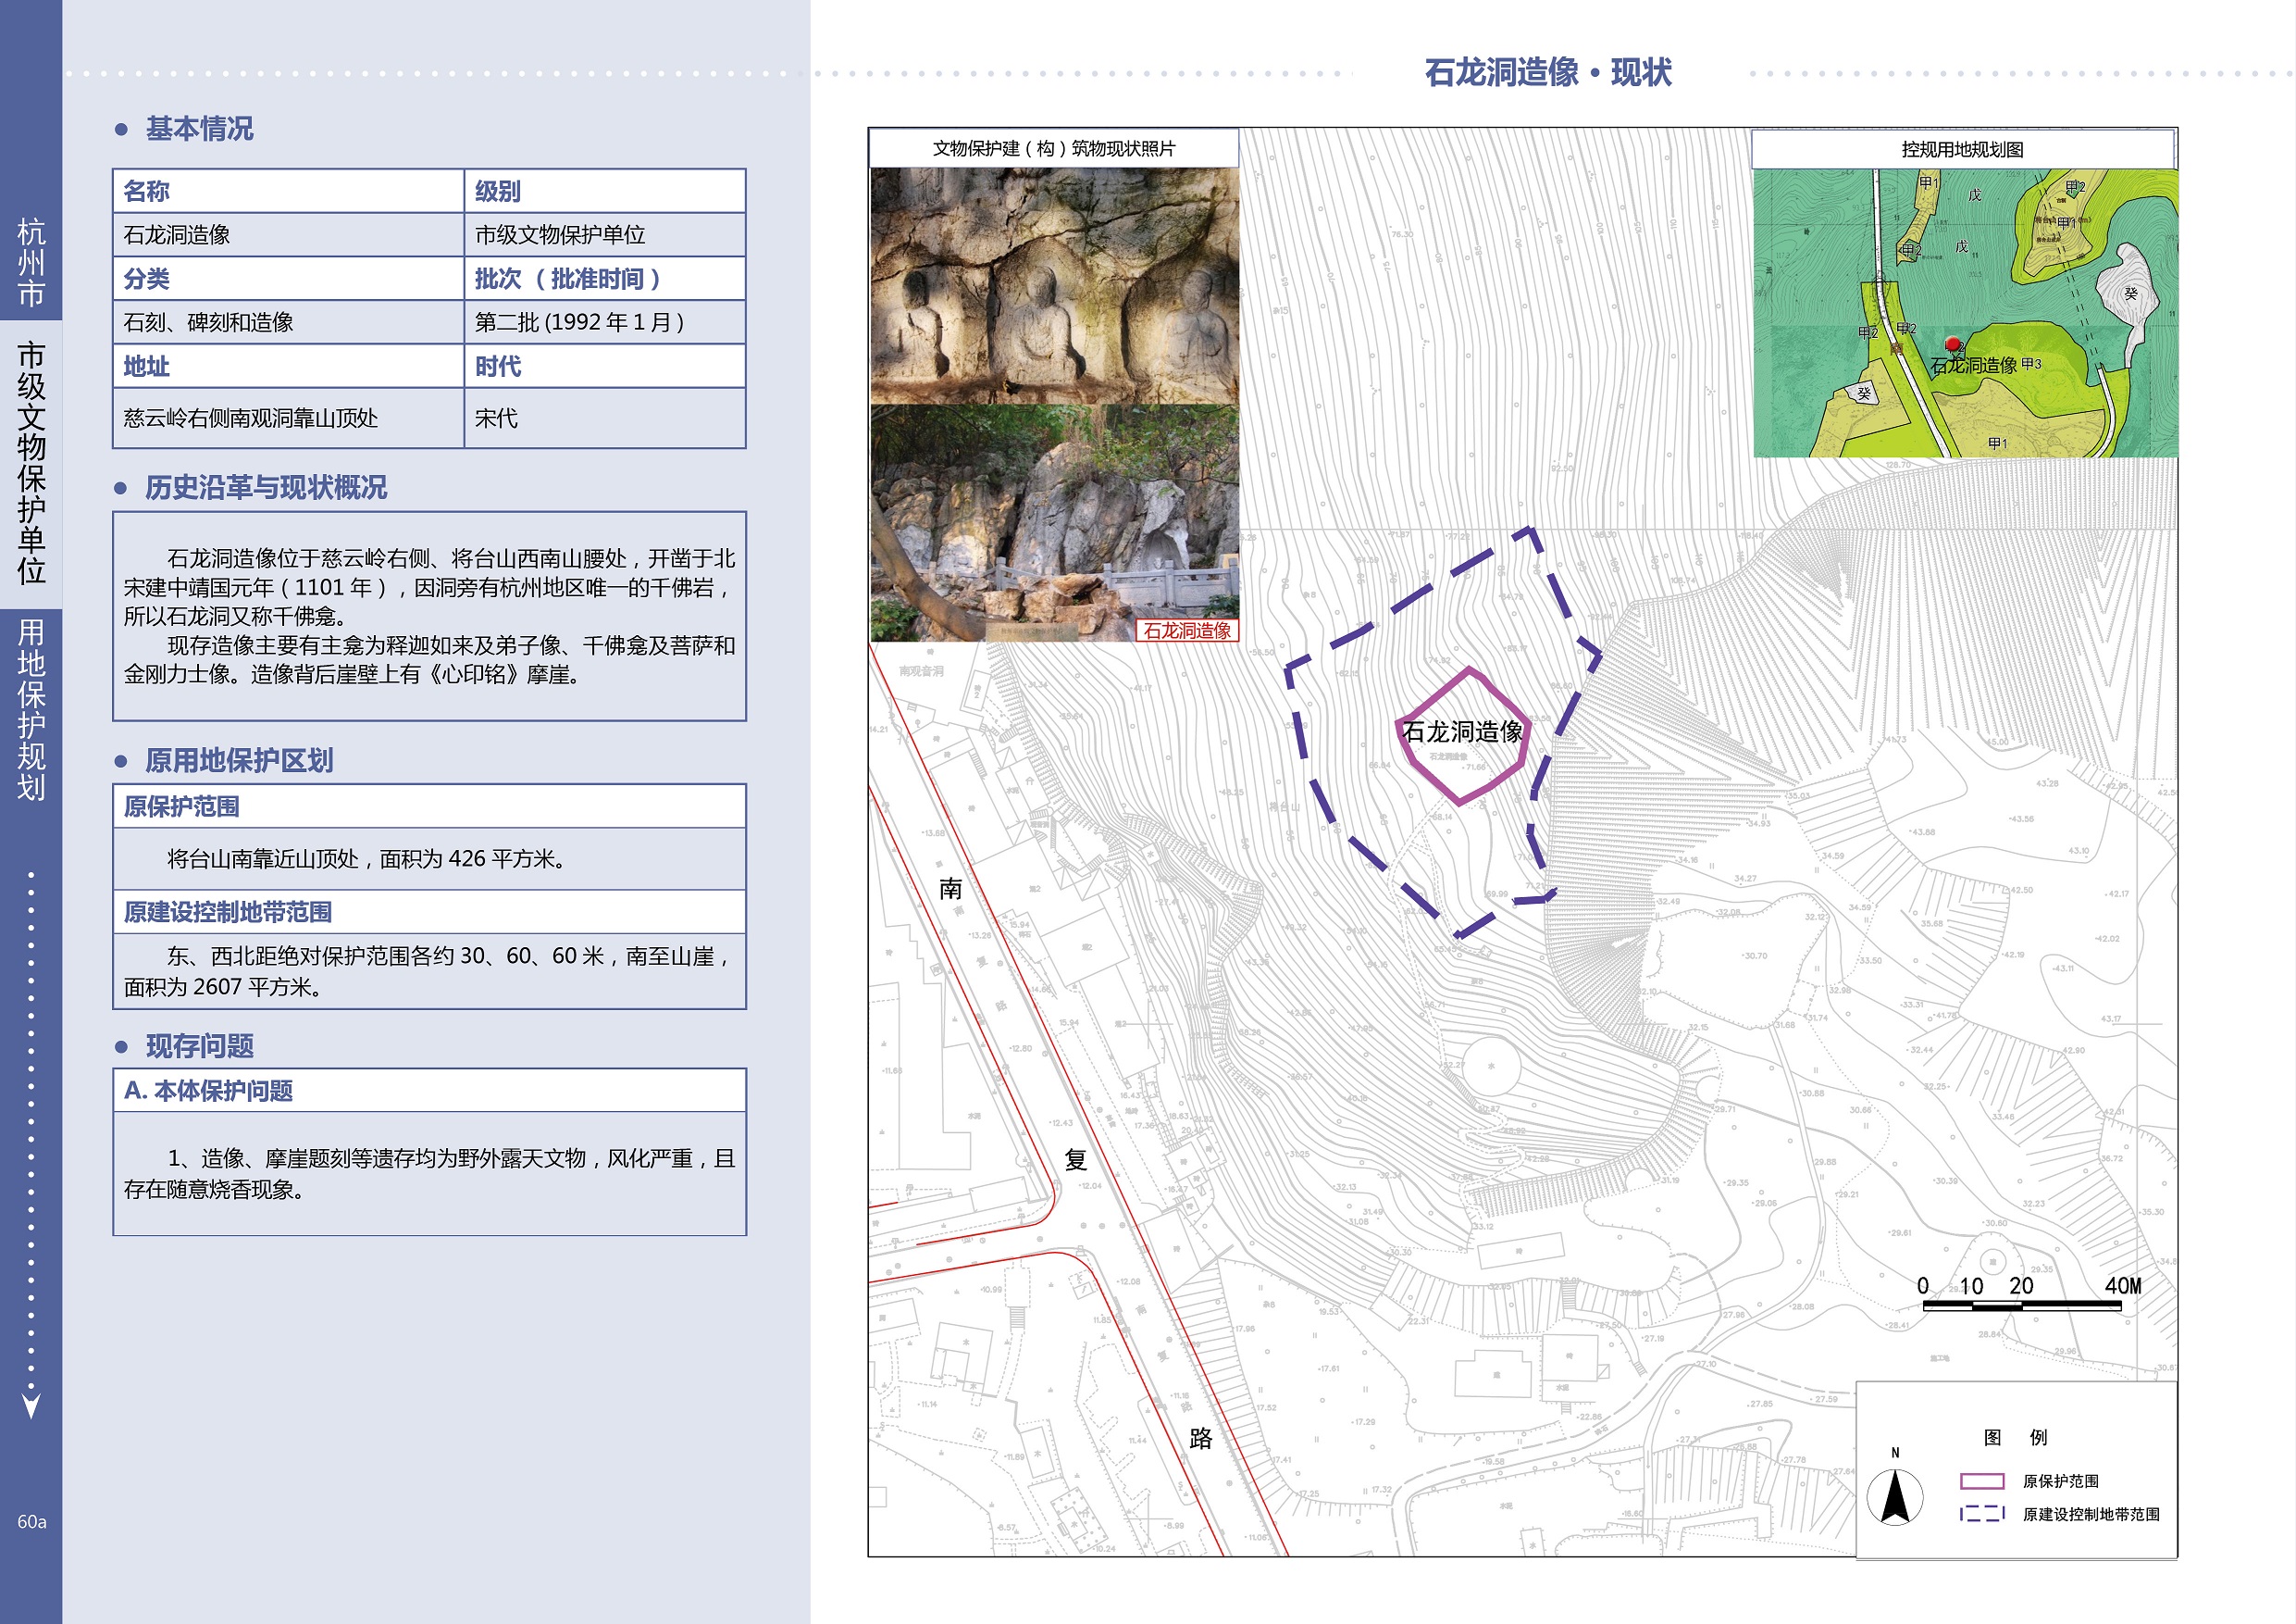Click the bullet dot beside 现存问题
This screenshot has height=1624, width=2296.
click(x=121, y=1046)
